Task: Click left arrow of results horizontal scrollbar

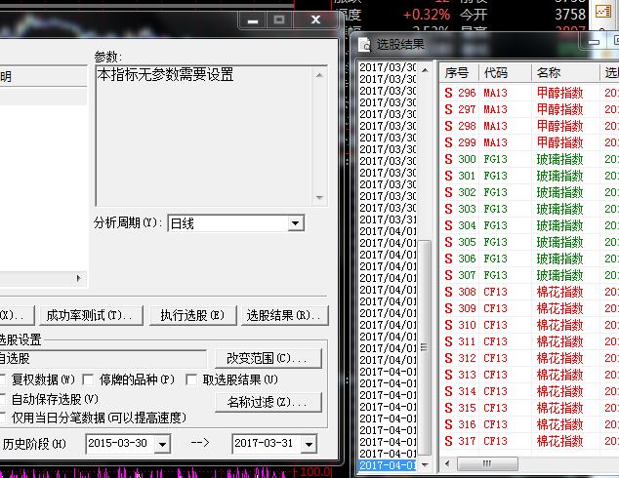Action: (447, 463)
